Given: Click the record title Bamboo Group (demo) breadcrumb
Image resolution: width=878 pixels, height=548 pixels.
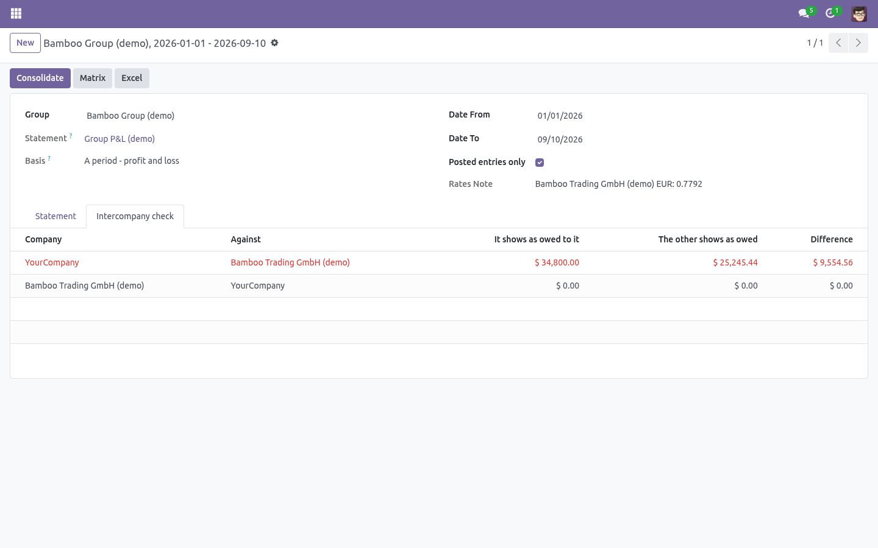Looking at the screenshot, I should pos(155,43).
